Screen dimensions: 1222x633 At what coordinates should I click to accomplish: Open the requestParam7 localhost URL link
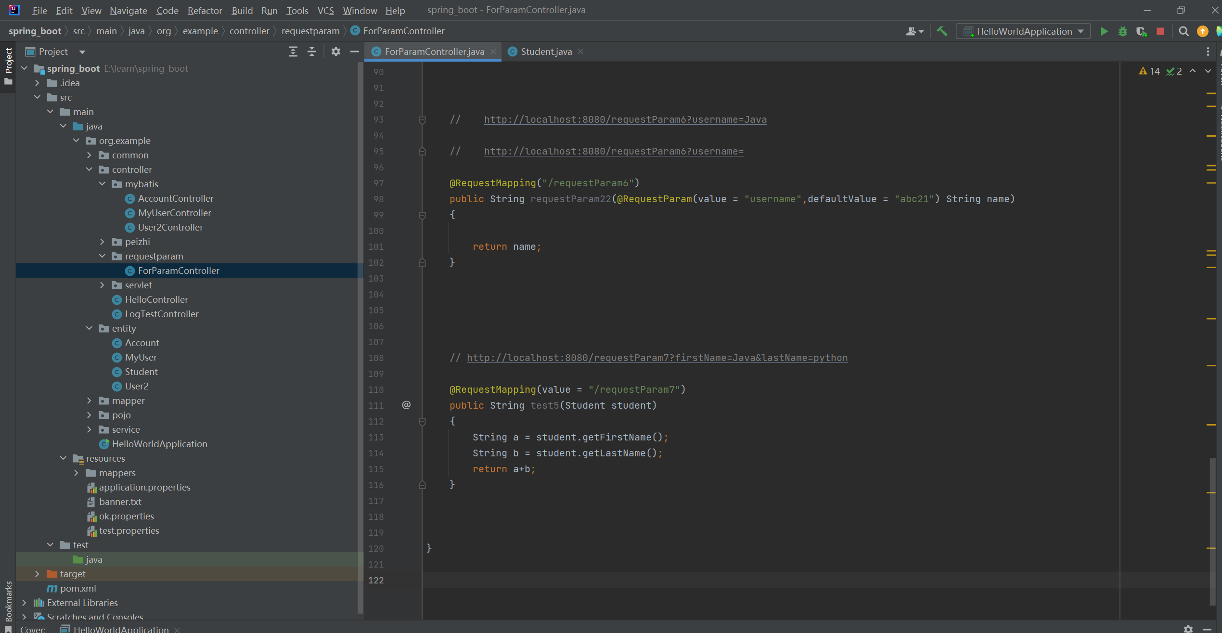coord(657,358)
